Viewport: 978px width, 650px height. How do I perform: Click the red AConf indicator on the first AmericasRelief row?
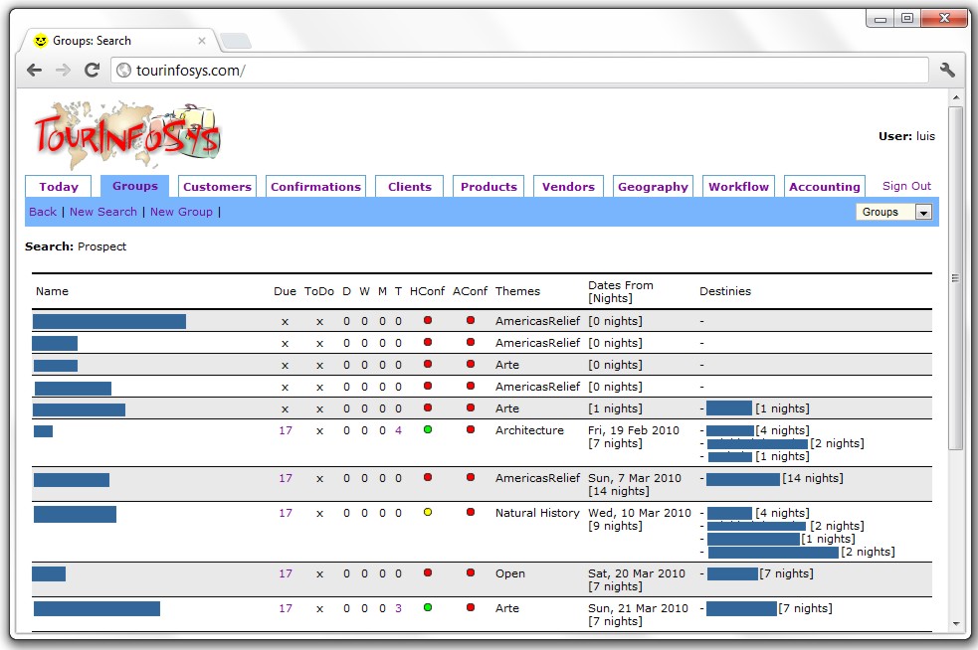coord(469,320)
